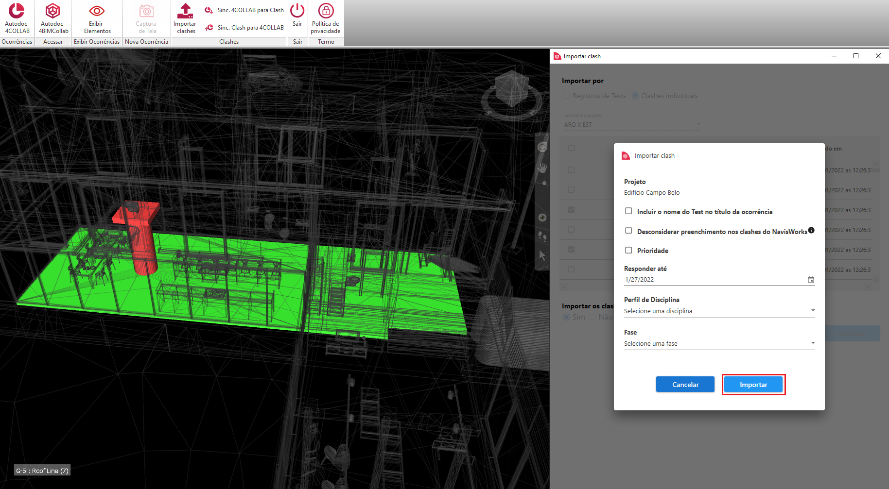Screen dimensions: 889x489
Task: Close the Importar clash window
Action: [878, 56]
